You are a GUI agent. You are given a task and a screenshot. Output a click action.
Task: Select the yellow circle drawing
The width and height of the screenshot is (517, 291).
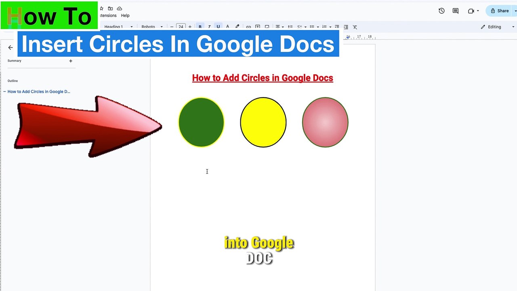pos(263,122)
